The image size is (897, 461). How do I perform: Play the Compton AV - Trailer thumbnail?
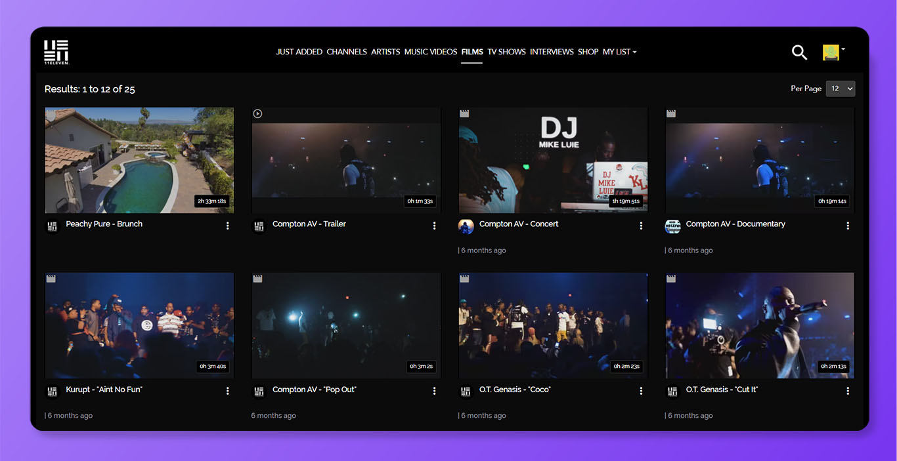coord(346,160)
